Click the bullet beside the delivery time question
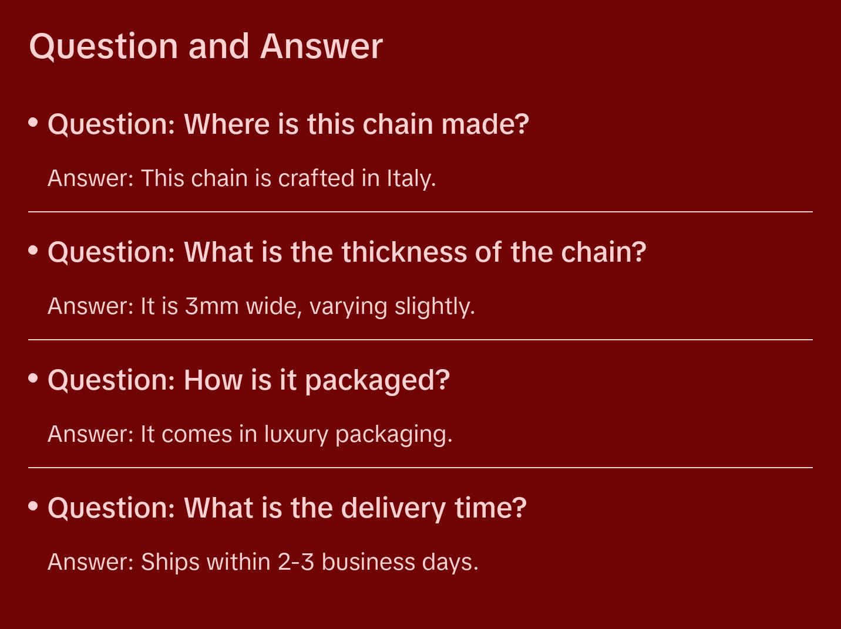Image resolution: width=841 pixels, height=629 pixels. coord(33,506)
